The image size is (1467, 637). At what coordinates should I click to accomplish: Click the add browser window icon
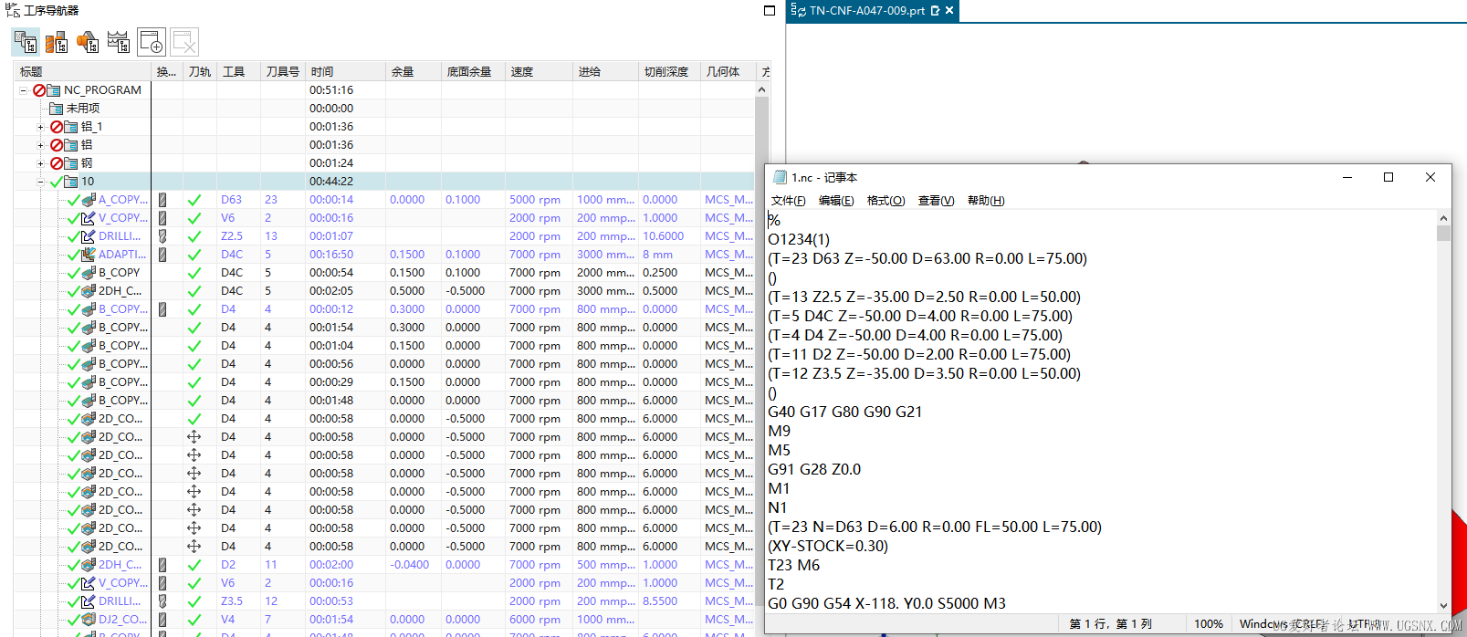[x=152, y=42]
